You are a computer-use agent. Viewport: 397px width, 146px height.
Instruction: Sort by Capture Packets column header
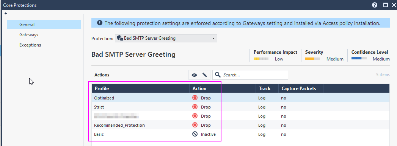click(x=301, y=89)
